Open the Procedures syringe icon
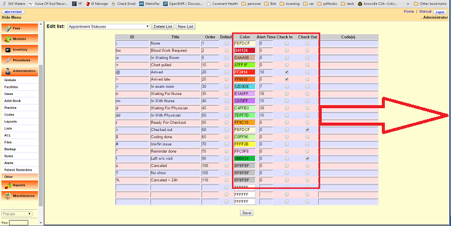The height and width of the screenshot is (226, 451). click(8, 60)
